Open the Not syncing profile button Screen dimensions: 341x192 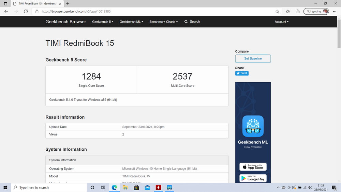tap(316, 11)
